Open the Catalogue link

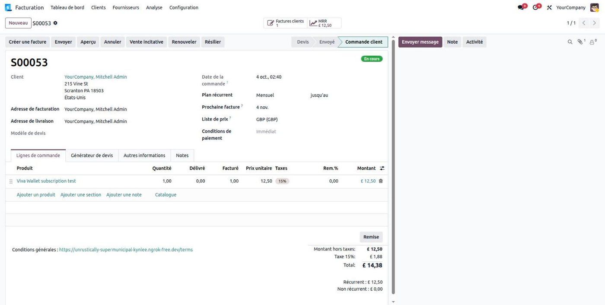click(x=166, y=195)
